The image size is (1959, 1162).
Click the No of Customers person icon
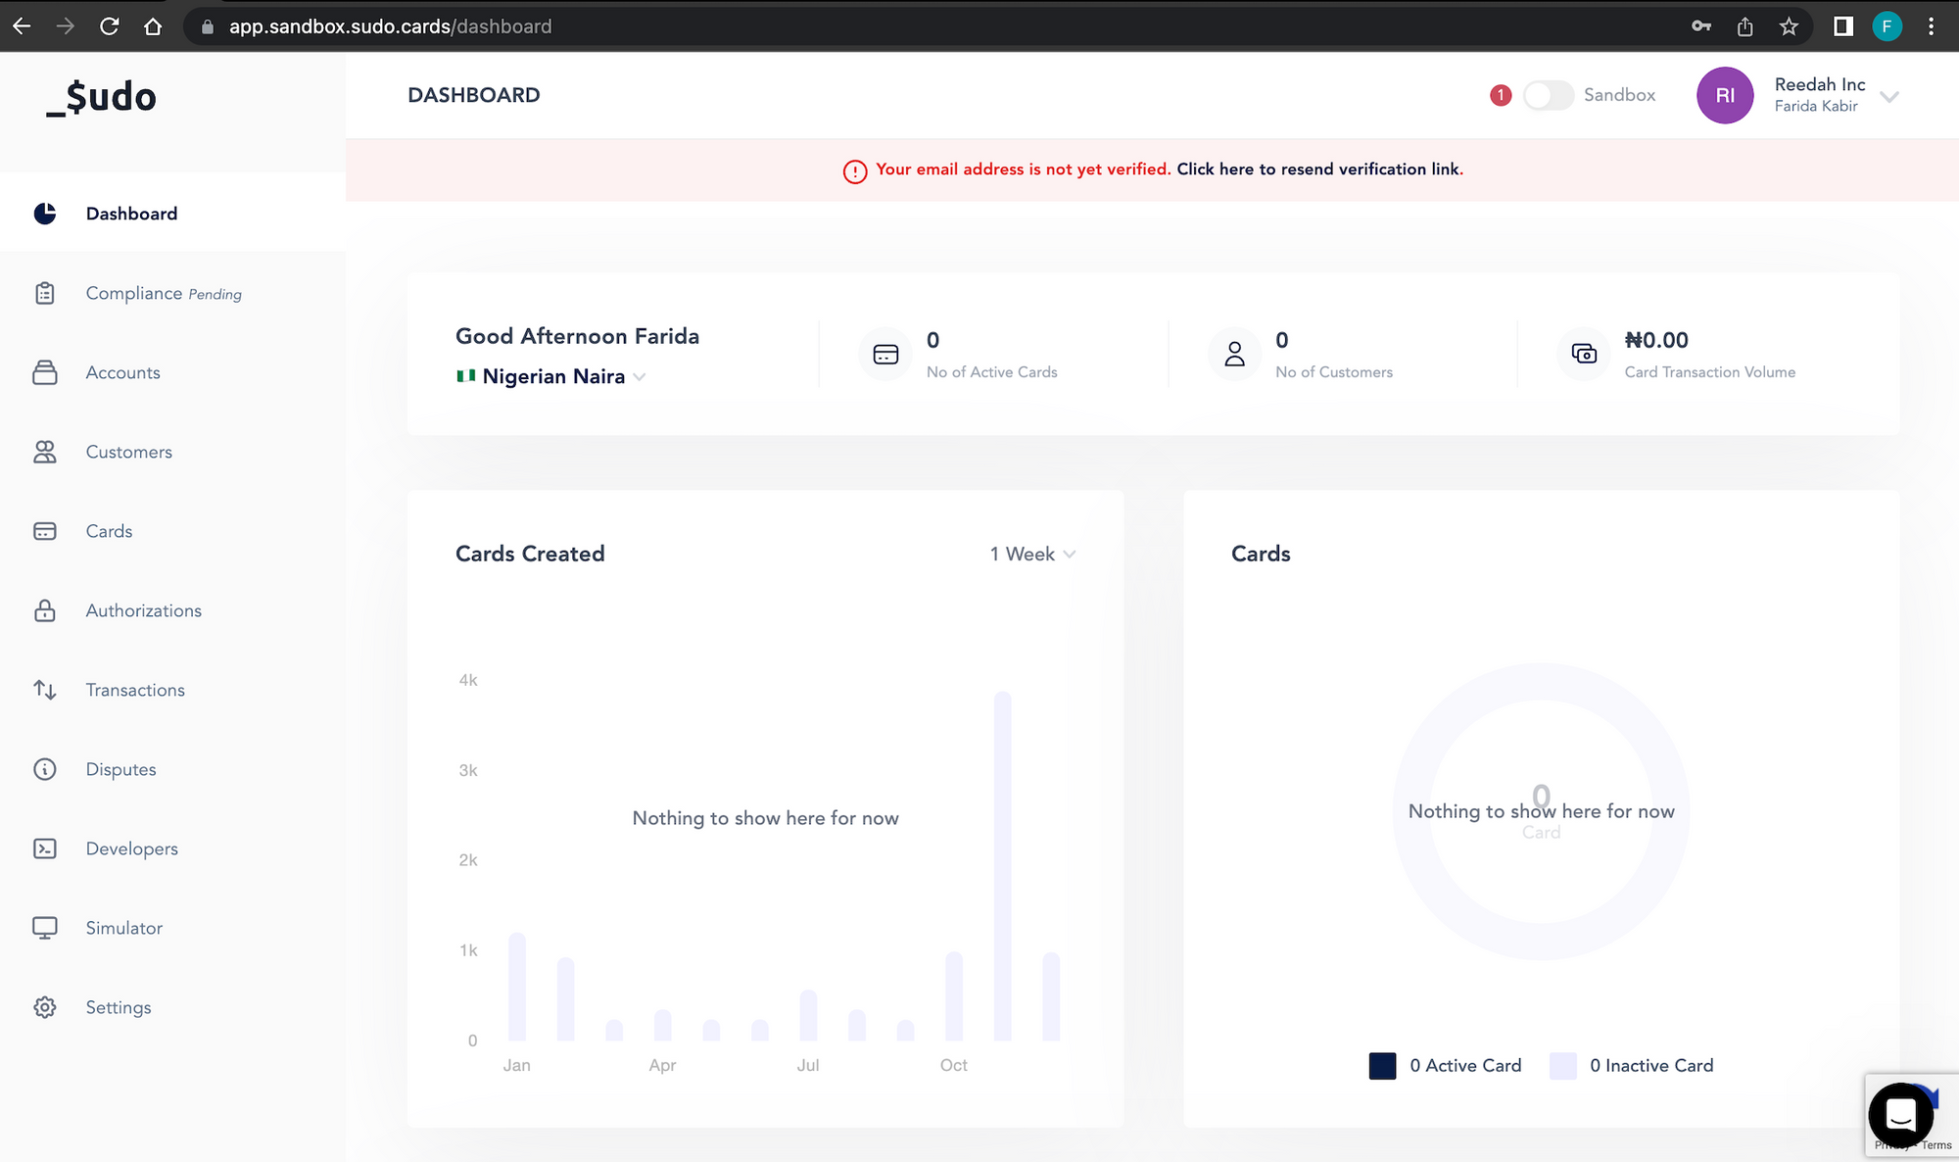[x=1234, y=354]
